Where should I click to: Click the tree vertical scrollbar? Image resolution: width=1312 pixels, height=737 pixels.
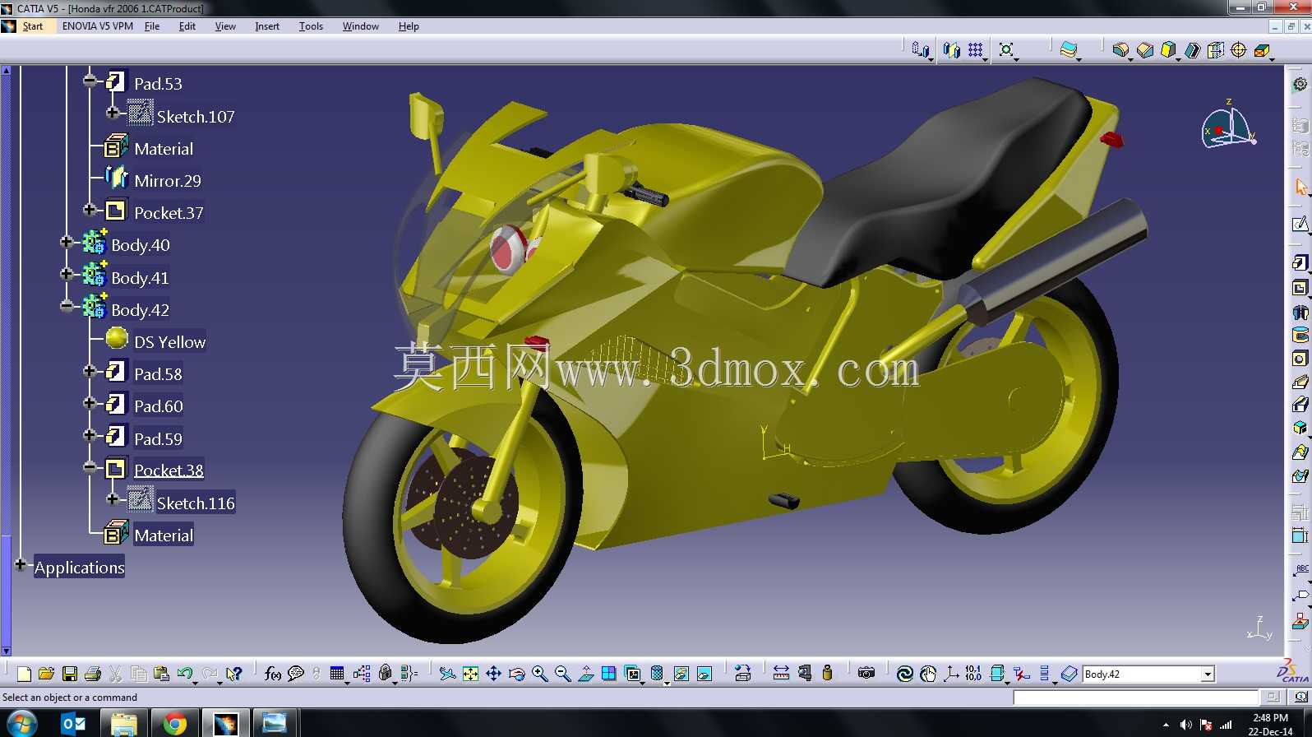(6, 359)
